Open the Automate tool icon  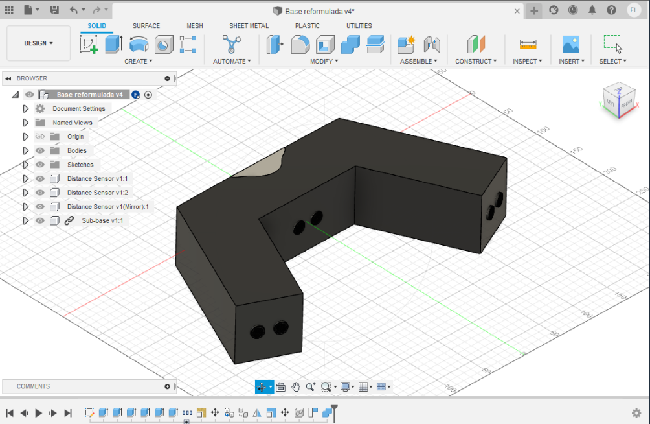click(232, 45)
